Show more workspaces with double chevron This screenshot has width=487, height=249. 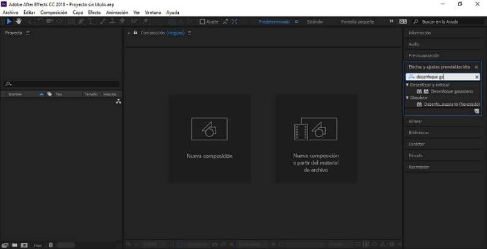[392, 21]
